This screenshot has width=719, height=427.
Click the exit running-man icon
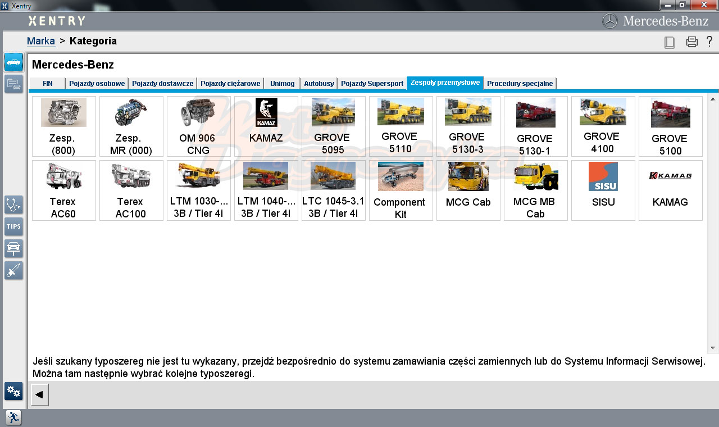point(13,417)
